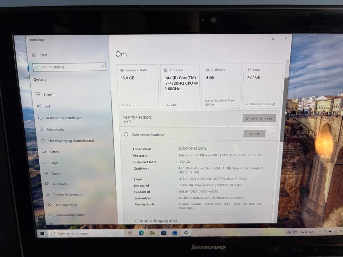Click the Strømstyring power icon

click(43, 141)
